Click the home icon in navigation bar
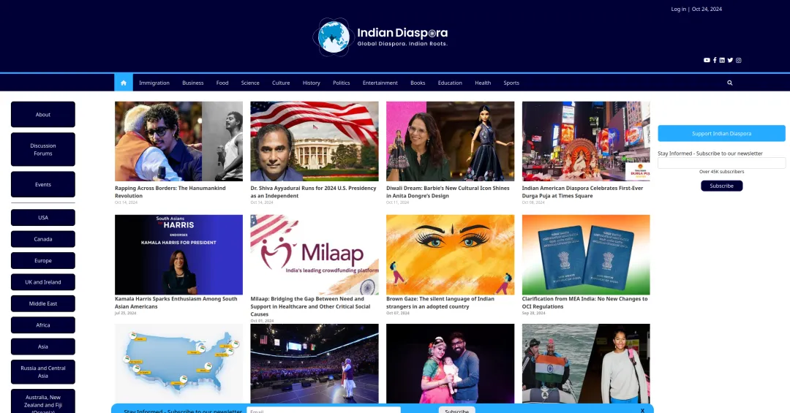Viewport: 790px width, 413px height. (x=124, y=83)
